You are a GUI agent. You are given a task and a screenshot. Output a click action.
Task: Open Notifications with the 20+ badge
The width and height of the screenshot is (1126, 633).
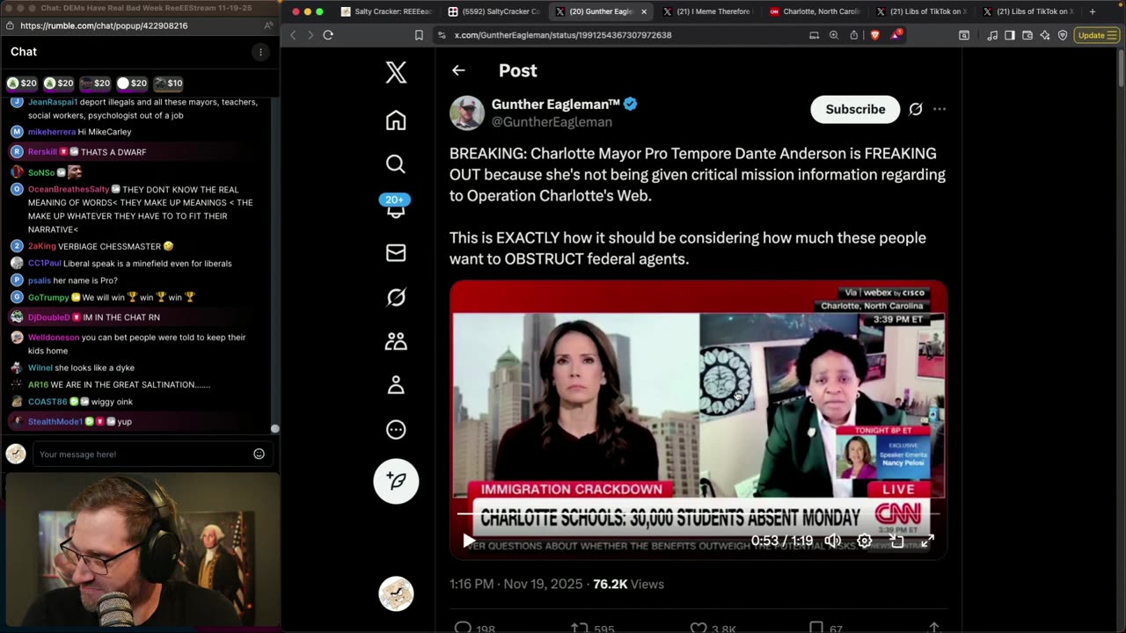point(396,207)
